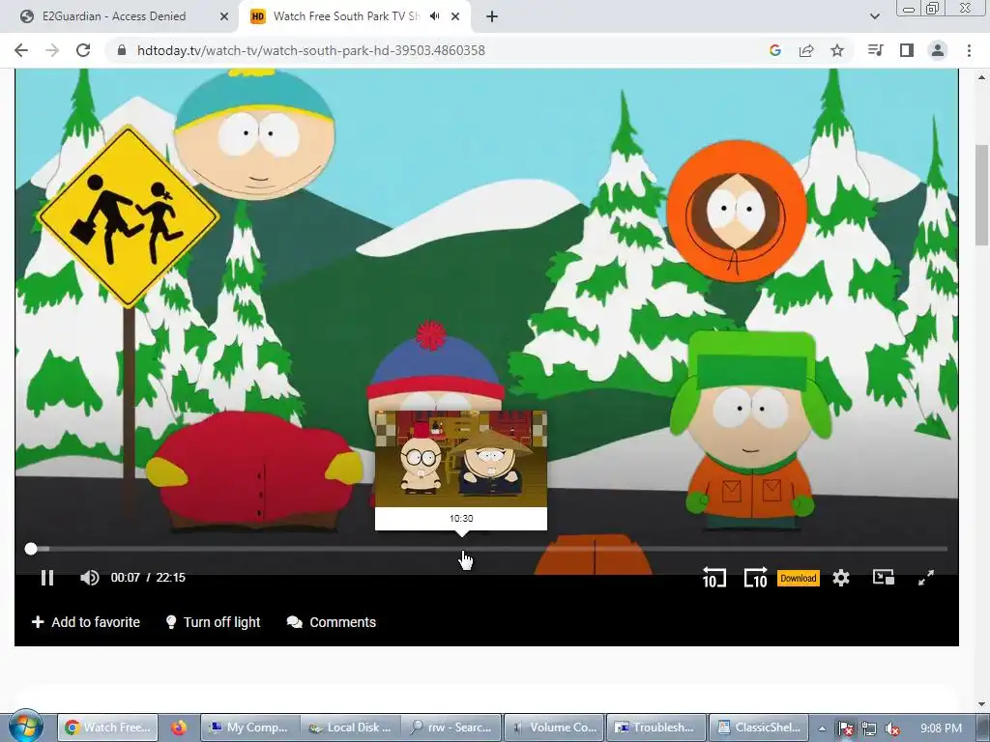Screen dimensions: 990x742
Task: Open the media control icon in the toolbar
Action: pyautogui.click(x=875, y=50)
